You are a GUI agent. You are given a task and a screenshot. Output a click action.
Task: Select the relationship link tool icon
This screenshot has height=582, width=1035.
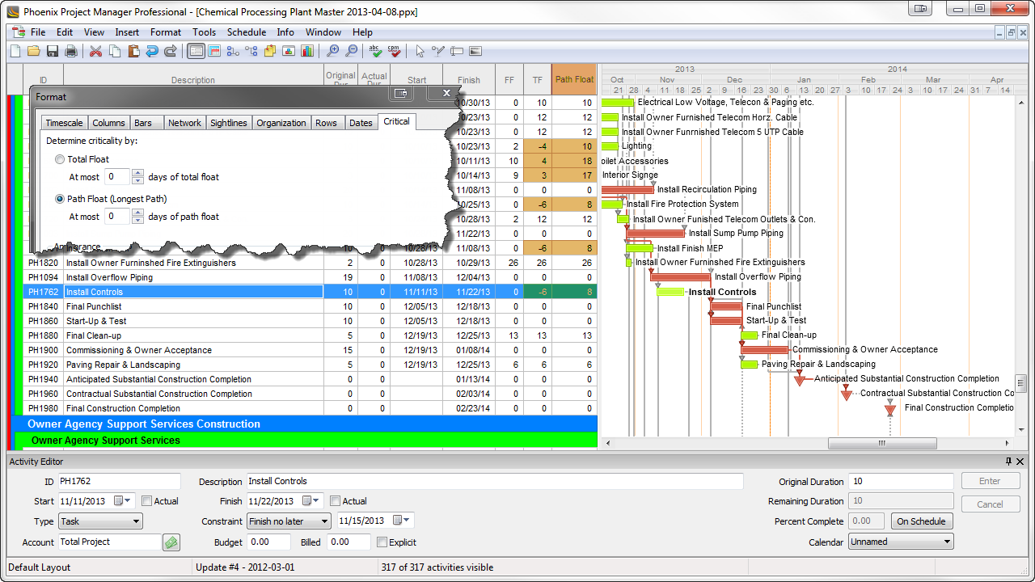438,51
